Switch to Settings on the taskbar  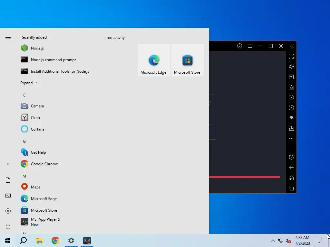click(x=71, y=241)
